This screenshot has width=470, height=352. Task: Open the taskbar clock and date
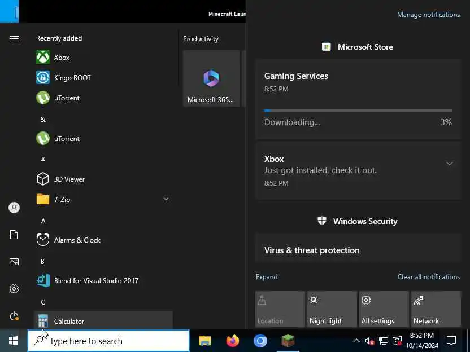pyautogui.click(x=422, y=341)
